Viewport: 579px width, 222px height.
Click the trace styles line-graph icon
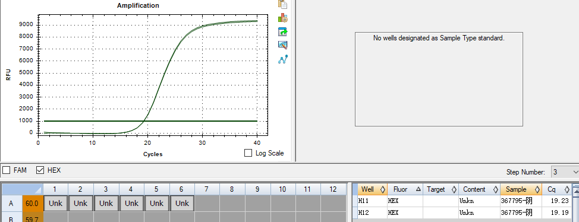(x=283, y=59)
